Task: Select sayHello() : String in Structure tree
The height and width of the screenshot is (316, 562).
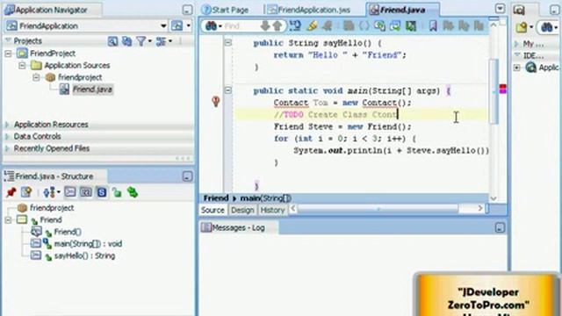Action: click(84, 255)
